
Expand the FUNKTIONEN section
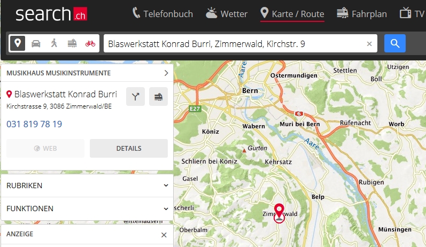pyautogui.click(x=87, y=209)
